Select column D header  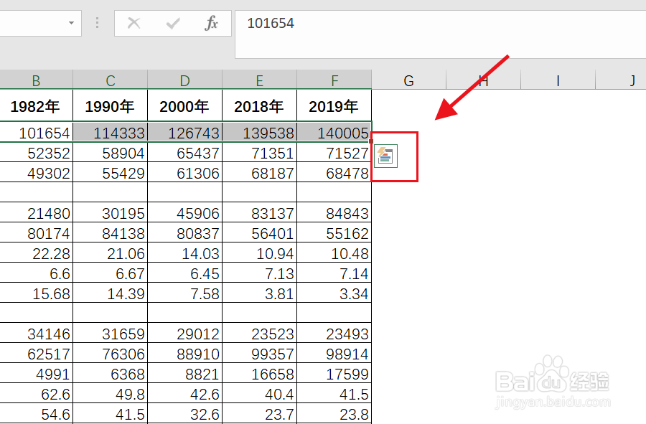pos(185,80)
